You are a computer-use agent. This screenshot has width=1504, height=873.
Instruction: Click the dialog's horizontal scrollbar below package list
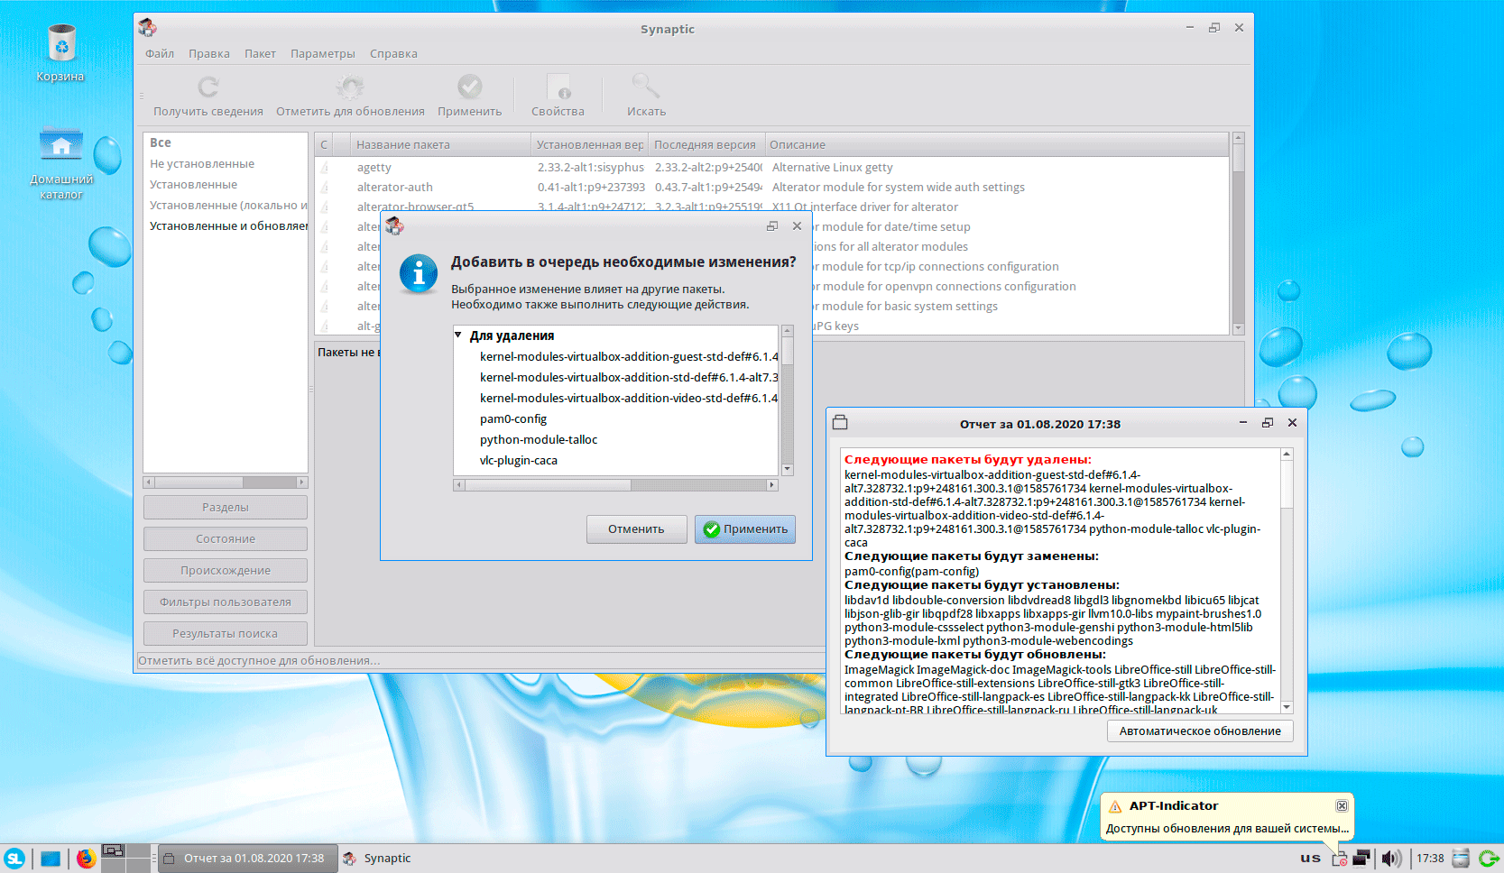pos(615,485)
